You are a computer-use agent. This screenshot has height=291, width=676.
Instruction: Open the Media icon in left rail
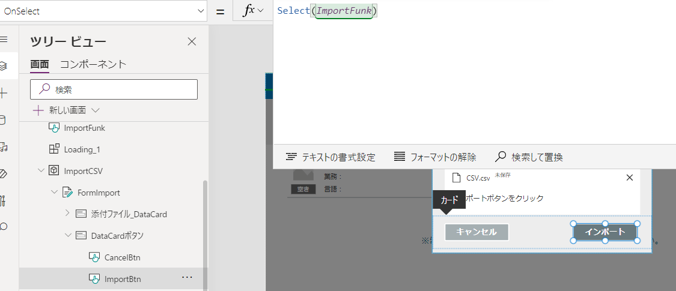[x=4, y=147]
